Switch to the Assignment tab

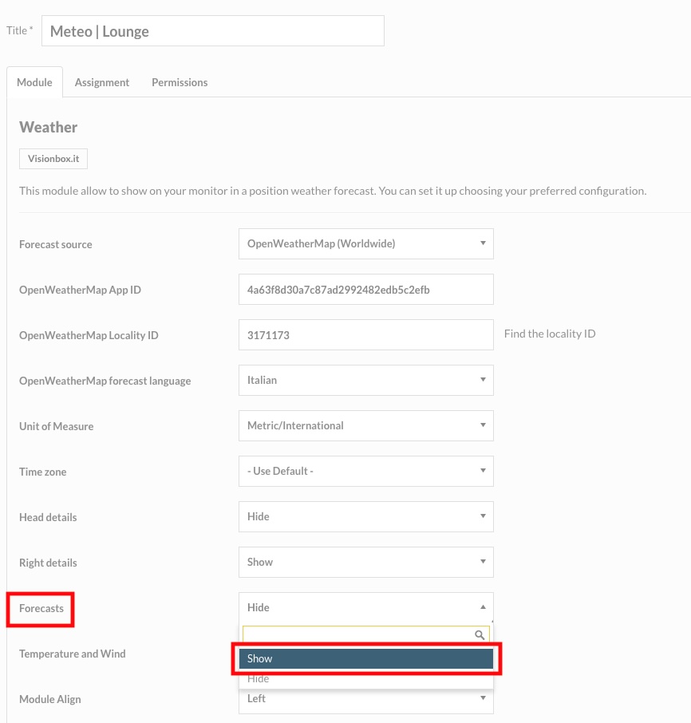pyautogui.click(x=102, y=82)
